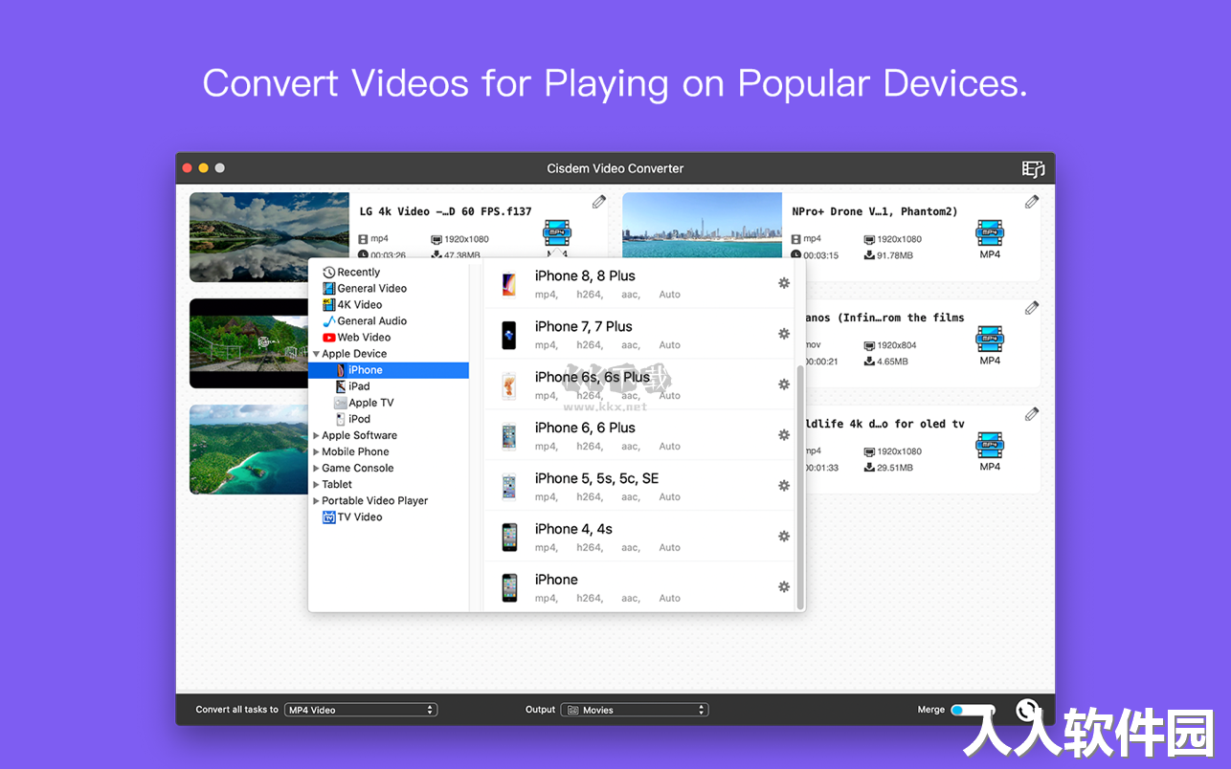Viewport: 1231px width, 769px height.
Task: Click the tropical island video thumbnail
Action: (x=249, y=449)
